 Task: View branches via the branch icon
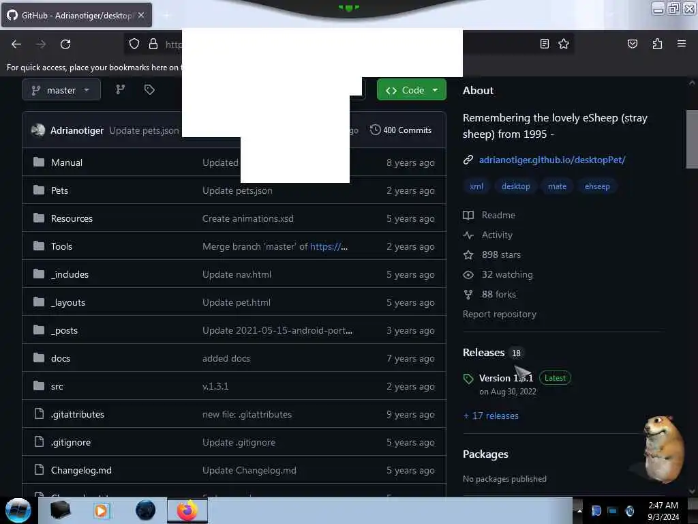click(x=120, y=89)
